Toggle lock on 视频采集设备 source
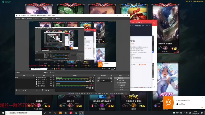The height and width of the screenshot is (115, 205). (x=54, y=78)
